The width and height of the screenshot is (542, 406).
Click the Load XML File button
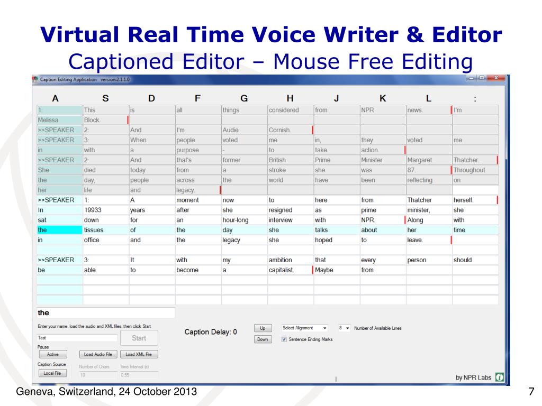139,354
